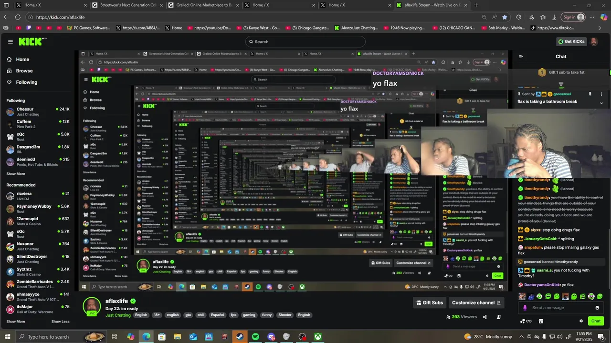Open PaymoneyWubby recommended channel
Image resolution: width=611 pixels, height=343 pixels.
tap(38, 209)
